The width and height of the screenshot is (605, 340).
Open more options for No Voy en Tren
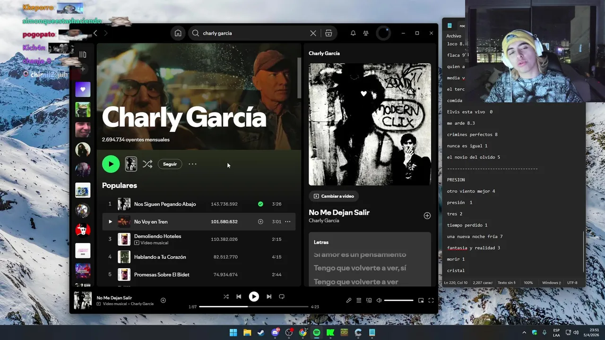[x=287, y=221]
